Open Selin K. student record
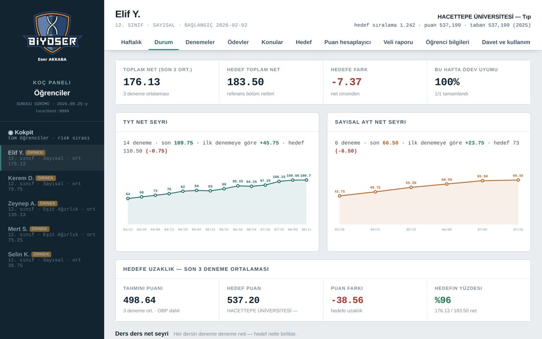The image size is (542, 339). pyautogui.click(x=52, y=260)
